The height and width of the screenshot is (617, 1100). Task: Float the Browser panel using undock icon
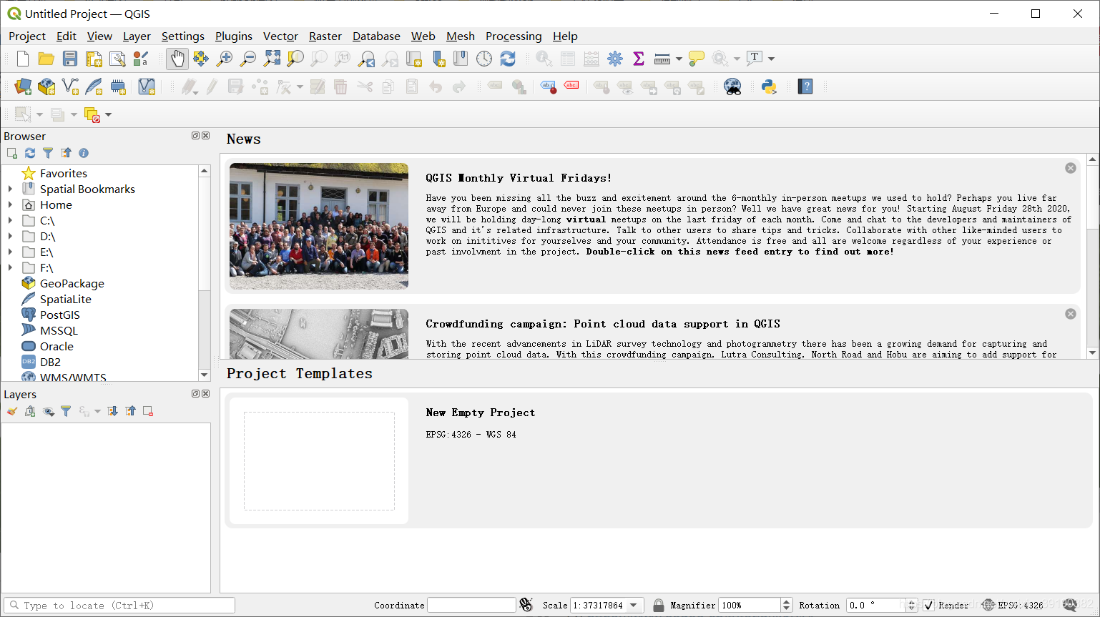pos(195,136)
